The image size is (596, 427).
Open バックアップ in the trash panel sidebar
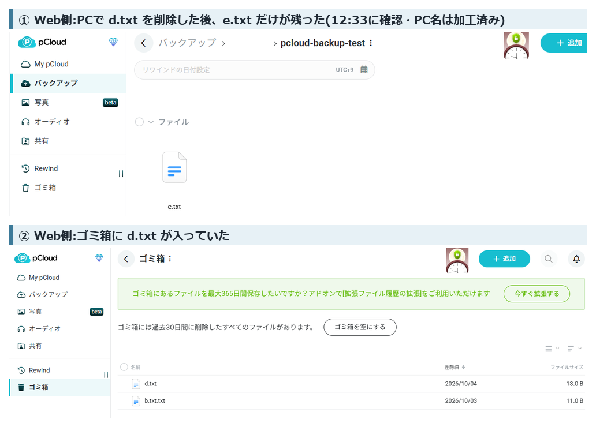coord(59,294)
